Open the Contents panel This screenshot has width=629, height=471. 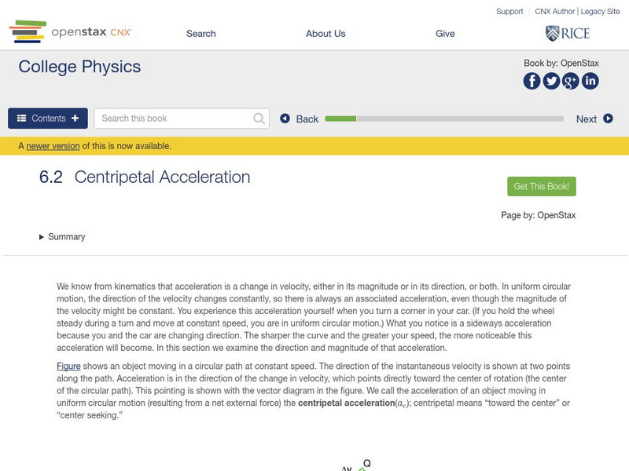pyautogui.click(x=46, y=118)
